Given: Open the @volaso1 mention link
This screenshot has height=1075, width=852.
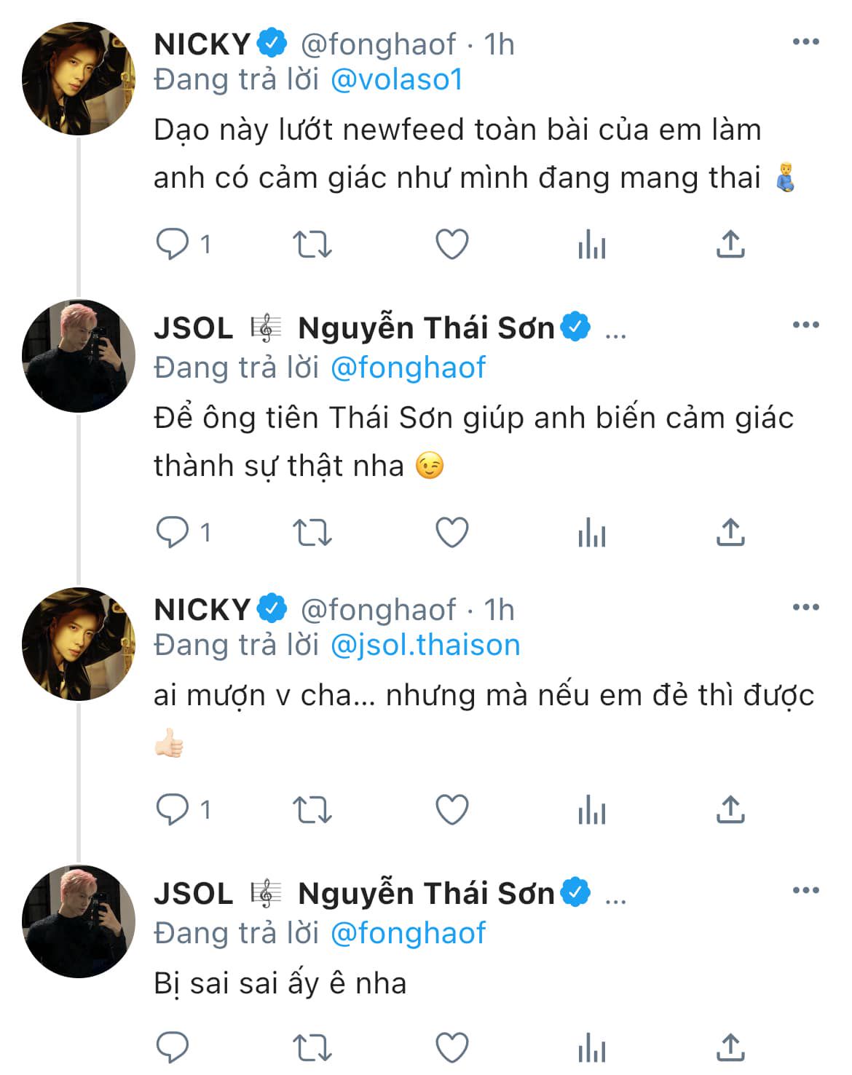Looking at the screenshot, I should click(397, 79).
